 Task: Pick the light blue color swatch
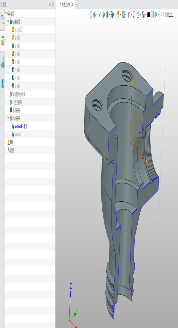[x=152, y=15]
